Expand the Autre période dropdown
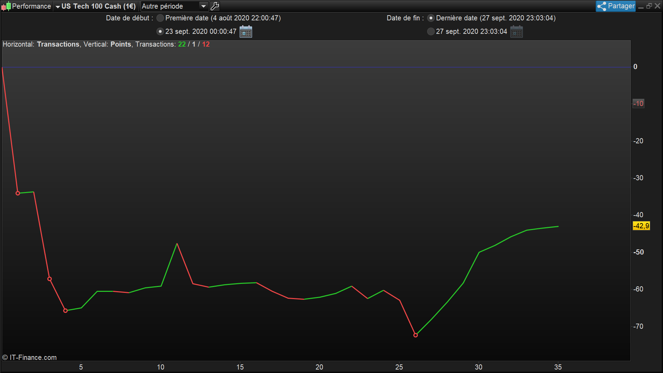This screenshot has width=663, height=373. (170, 6)
